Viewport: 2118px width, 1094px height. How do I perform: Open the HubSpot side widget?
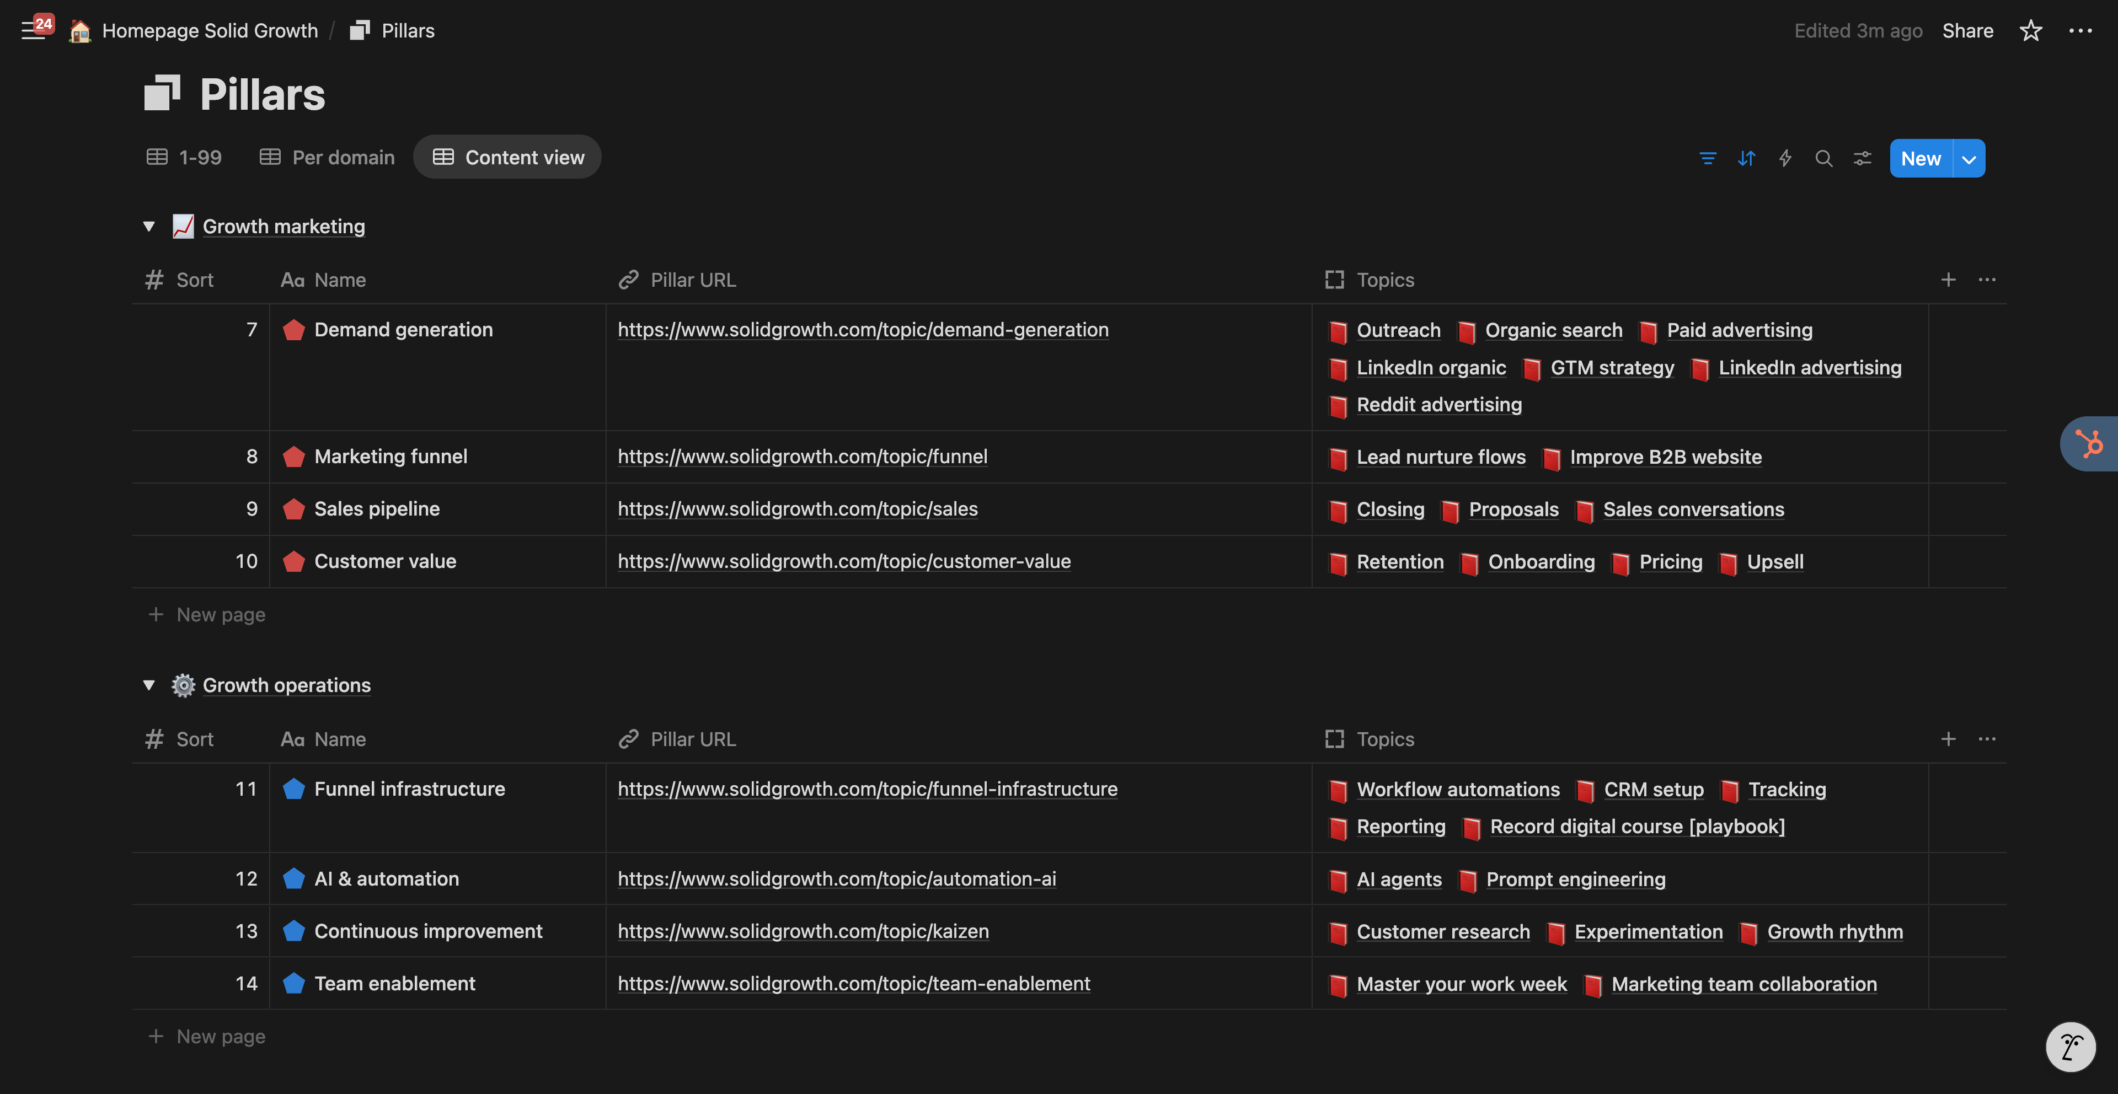pyautogui.click(x=2089, y=444)
